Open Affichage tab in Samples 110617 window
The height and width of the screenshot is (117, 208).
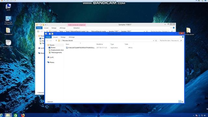62,28
